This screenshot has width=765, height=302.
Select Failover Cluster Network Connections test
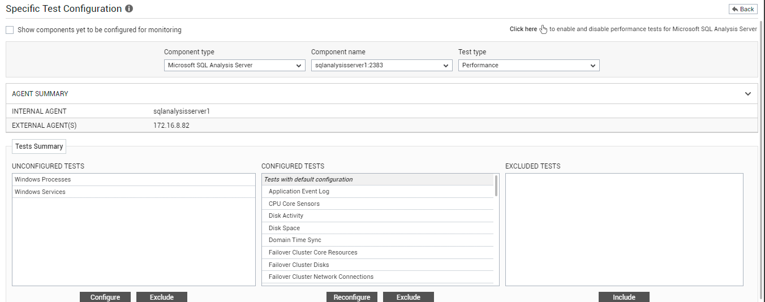coord(377,277)
